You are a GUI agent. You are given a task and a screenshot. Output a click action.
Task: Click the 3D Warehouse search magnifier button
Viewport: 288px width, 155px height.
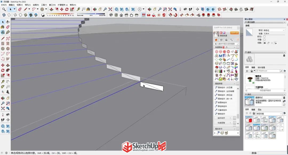(281, 71)
